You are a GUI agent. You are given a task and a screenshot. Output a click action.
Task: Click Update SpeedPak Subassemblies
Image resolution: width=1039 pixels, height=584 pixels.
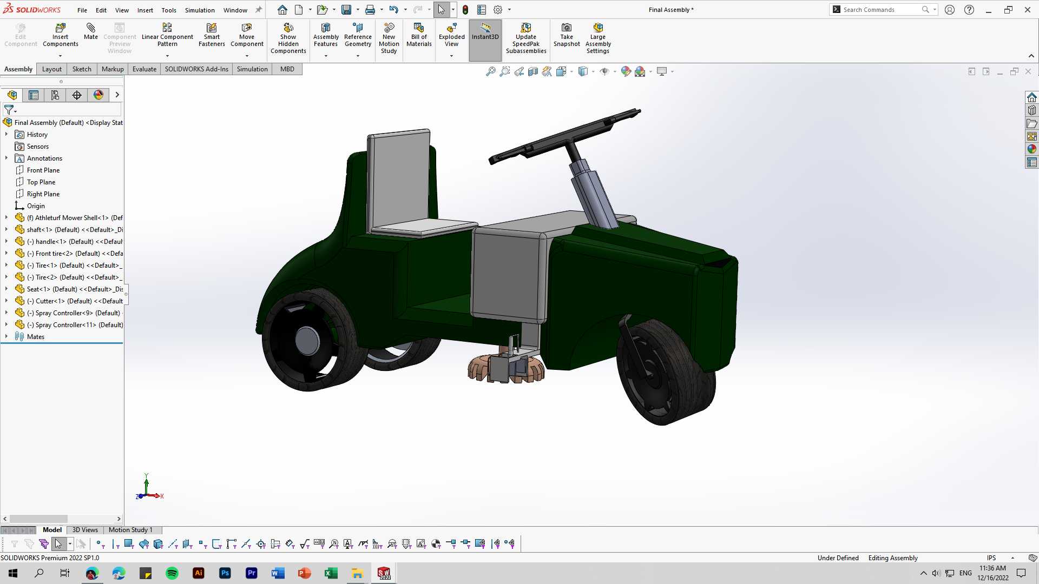[x=526, y=38]
